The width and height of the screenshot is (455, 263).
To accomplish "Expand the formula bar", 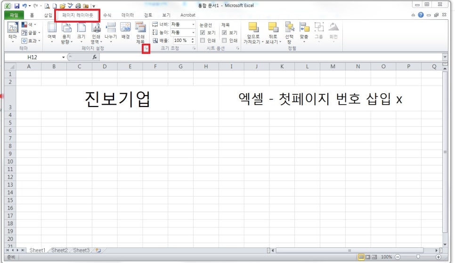I will tap(445, 57).
